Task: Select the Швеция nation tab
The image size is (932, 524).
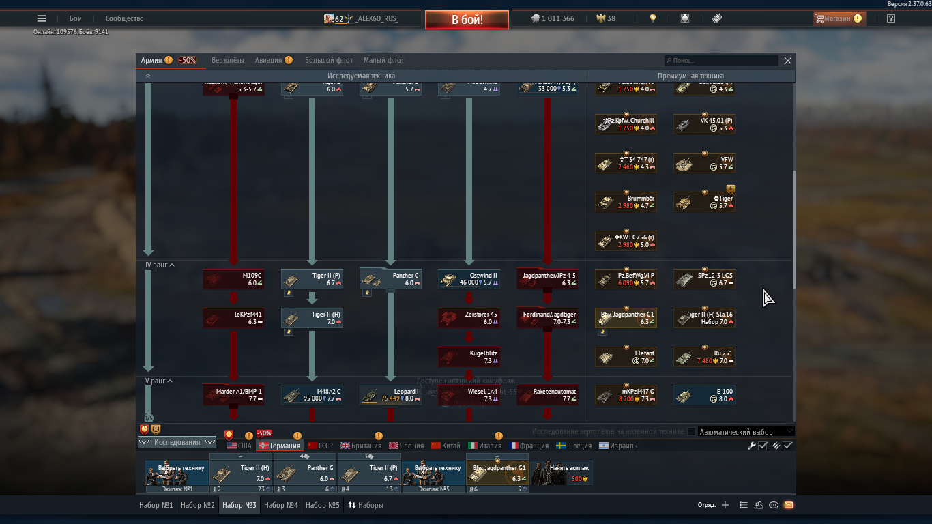Action: pos(574,446)
